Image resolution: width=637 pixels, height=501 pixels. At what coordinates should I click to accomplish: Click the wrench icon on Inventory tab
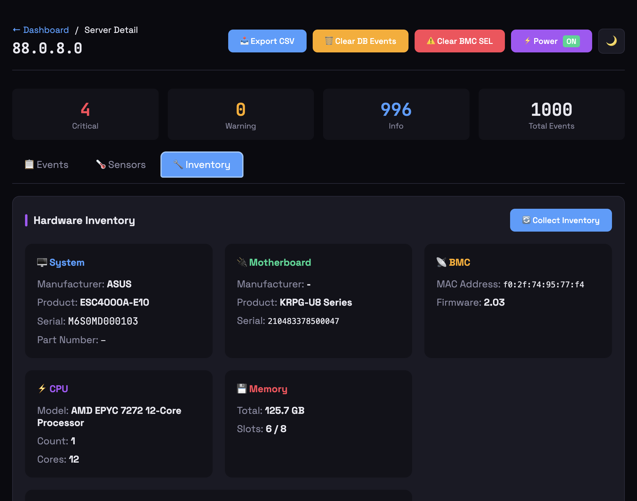click(x=178, y=165)
